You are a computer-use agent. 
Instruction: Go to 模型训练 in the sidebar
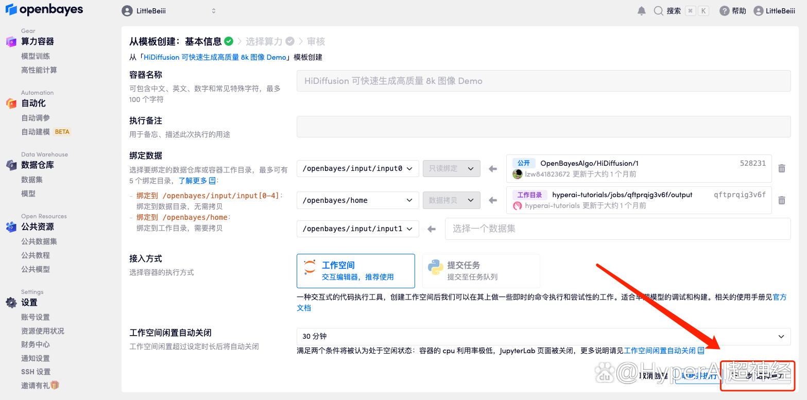36,56
